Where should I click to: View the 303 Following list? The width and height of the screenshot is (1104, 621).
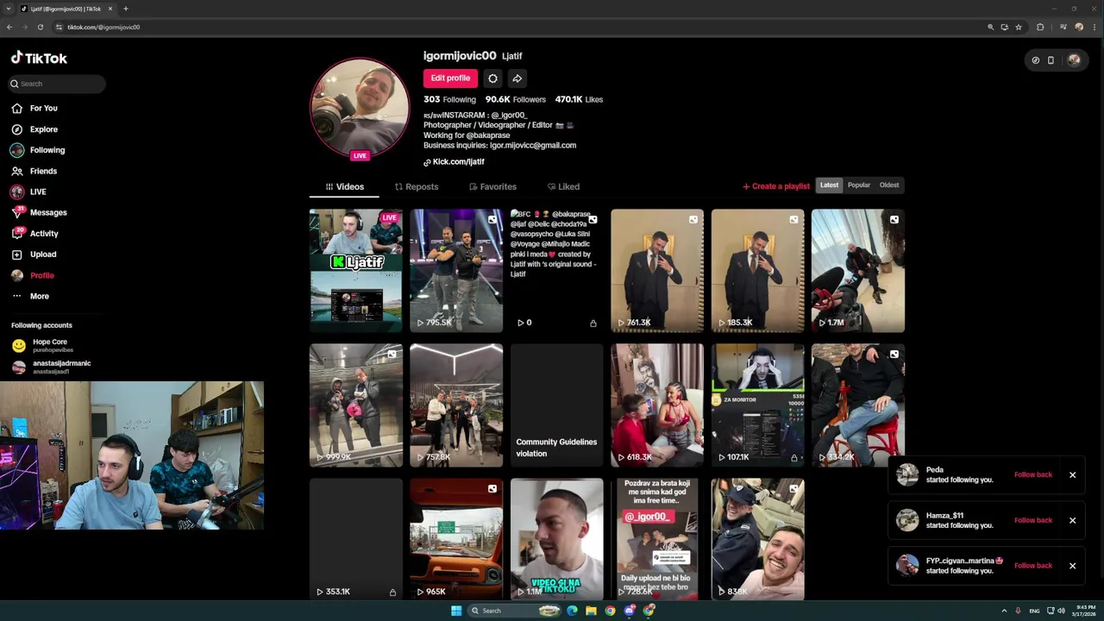(x=449, y=99)
